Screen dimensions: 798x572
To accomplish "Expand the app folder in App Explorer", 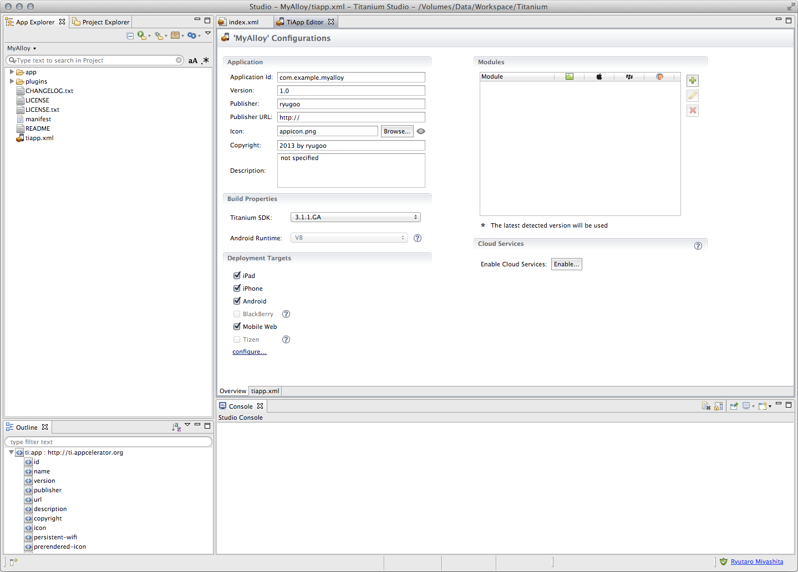I will coord(12,72).
